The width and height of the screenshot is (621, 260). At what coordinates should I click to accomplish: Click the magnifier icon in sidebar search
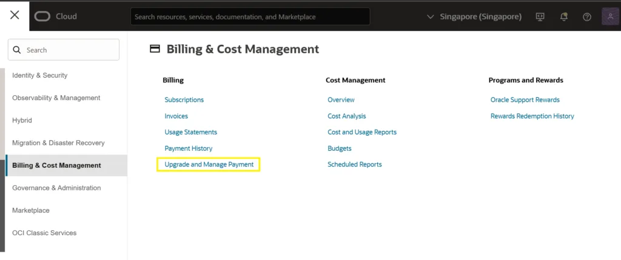[17, 50]
